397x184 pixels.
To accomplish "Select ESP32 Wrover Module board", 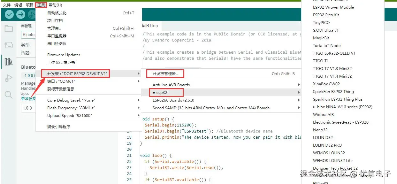I will coord(343,7).
